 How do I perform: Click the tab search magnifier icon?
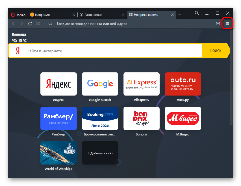click(197, 13)
